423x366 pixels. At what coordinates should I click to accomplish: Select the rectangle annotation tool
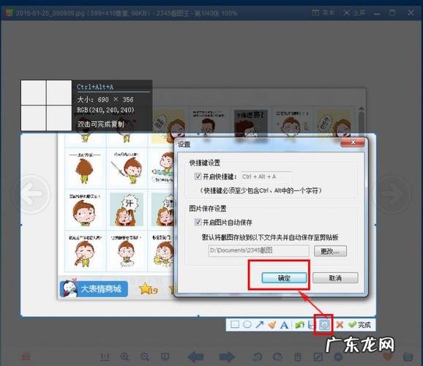tap(235, 324)
